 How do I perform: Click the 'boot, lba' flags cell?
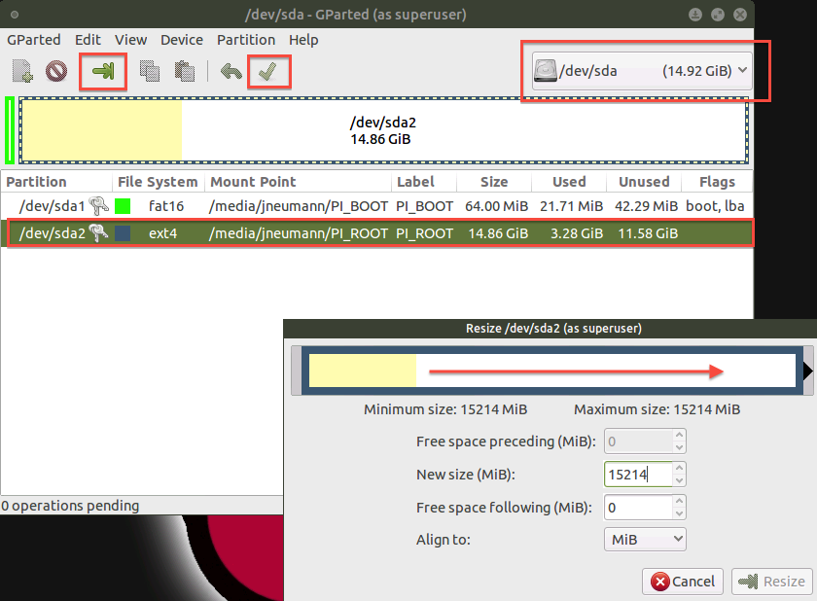(x=715, y=206)
